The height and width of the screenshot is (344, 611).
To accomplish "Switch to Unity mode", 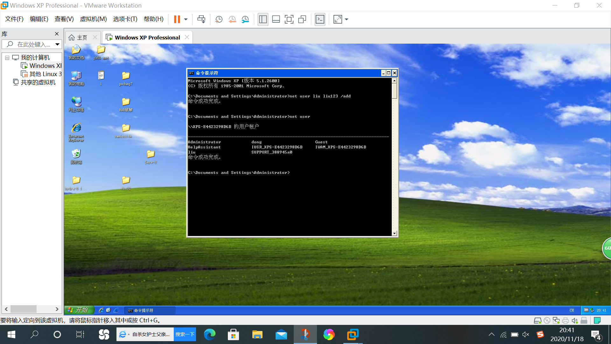I will (302, 19).
